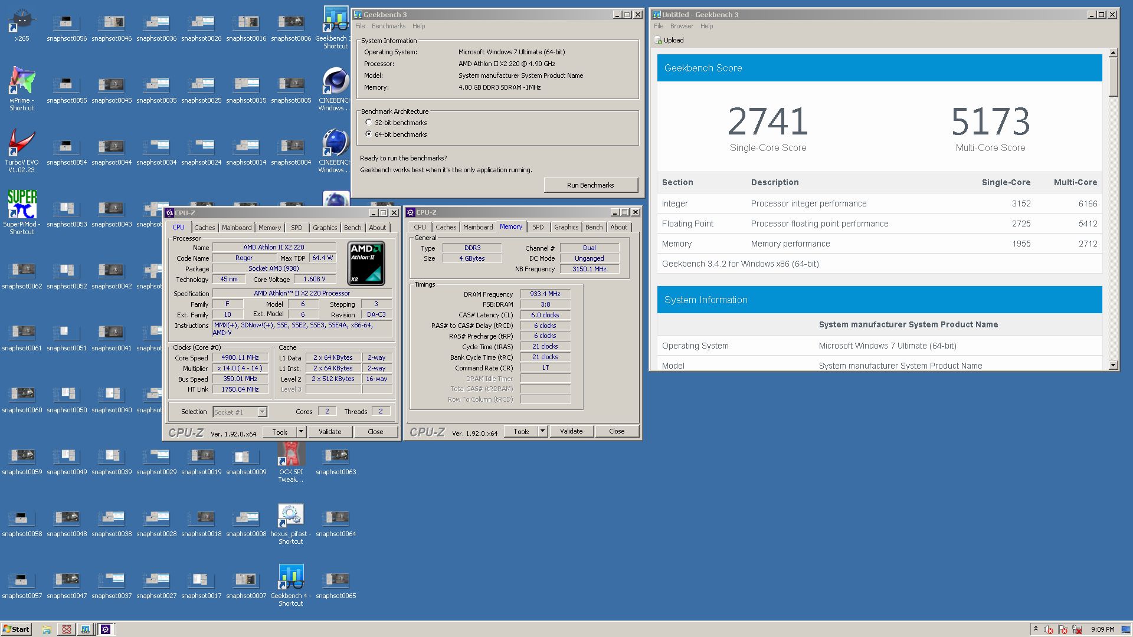Click the 2741 single-core score
Viewport: 1133px width, 637px height.
coord(768,122)
